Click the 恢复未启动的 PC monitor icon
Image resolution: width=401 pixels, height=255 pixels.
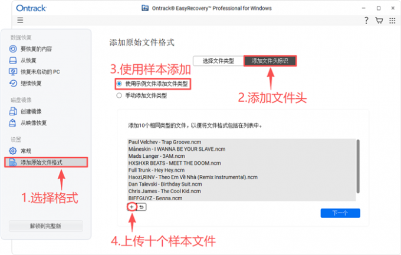tap(13, 72)
